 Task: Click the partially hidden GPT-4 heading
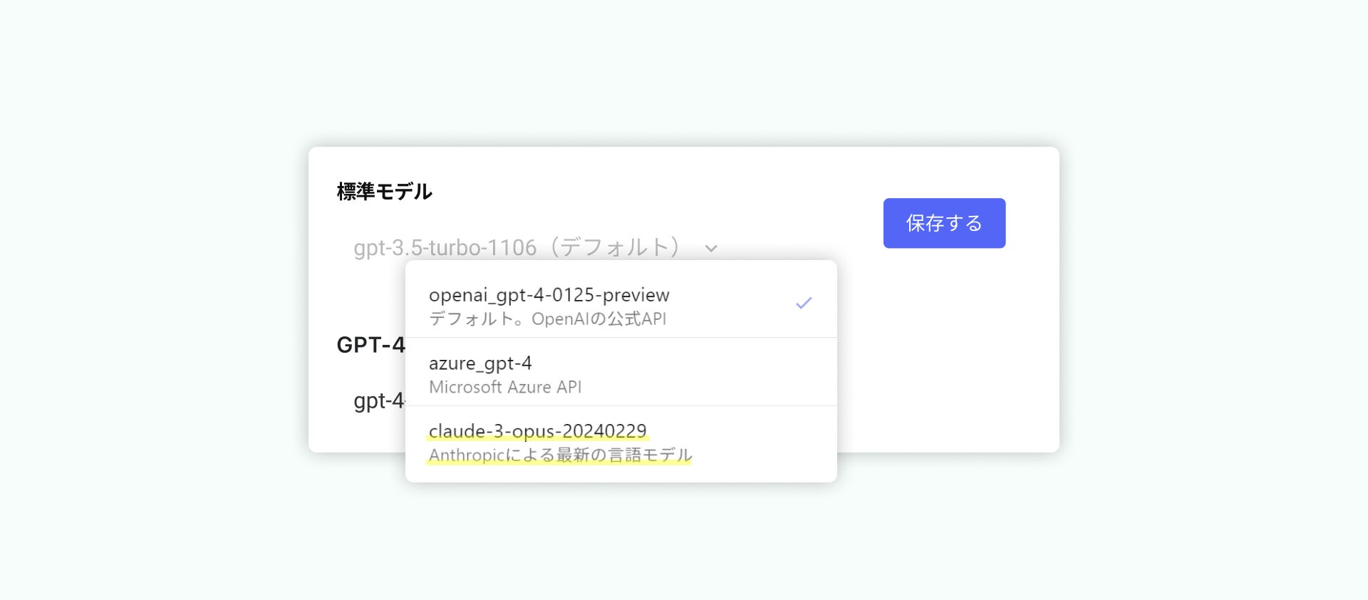(x=370, y=345)
